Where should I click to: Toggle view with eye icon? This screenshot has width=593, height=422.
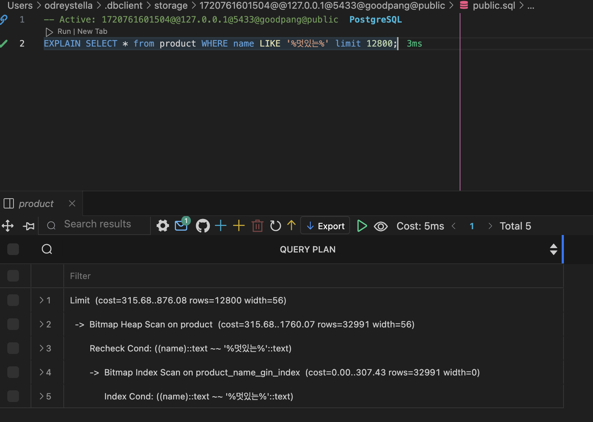pyautogui.click(x=381, y=226)
